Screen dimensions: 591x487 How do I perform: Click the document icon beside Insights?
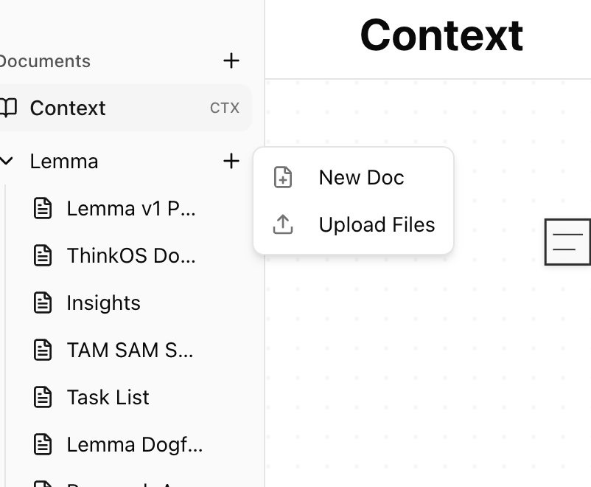click(43, 303)
